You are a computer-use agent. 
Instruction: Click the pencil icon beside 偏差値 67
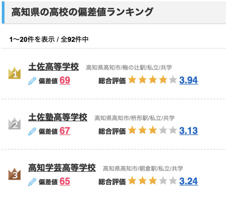(x=32, y=131)
